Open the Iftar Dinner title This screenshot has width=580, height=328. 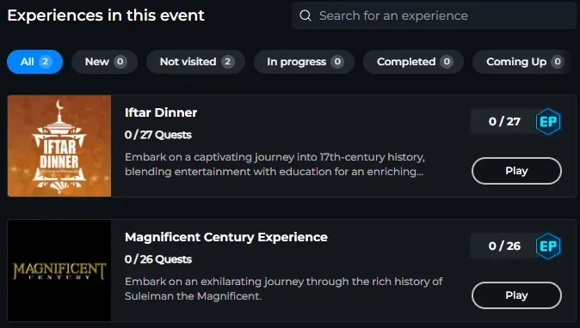point(161,112)
